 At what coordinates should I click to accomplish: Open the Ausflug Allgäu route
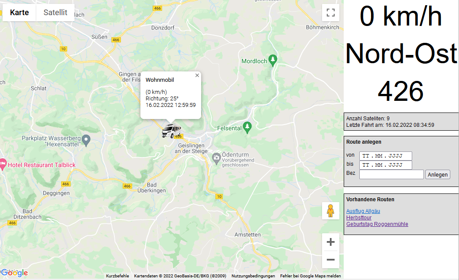[363, 211]
